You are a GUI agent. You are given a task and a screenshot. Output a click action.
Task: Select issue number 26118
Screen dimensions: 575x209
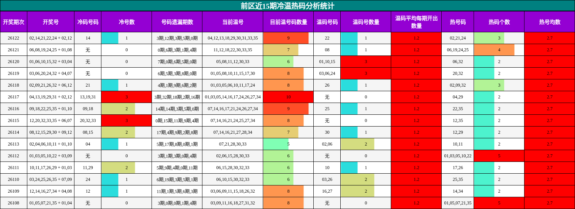[14, 85]
